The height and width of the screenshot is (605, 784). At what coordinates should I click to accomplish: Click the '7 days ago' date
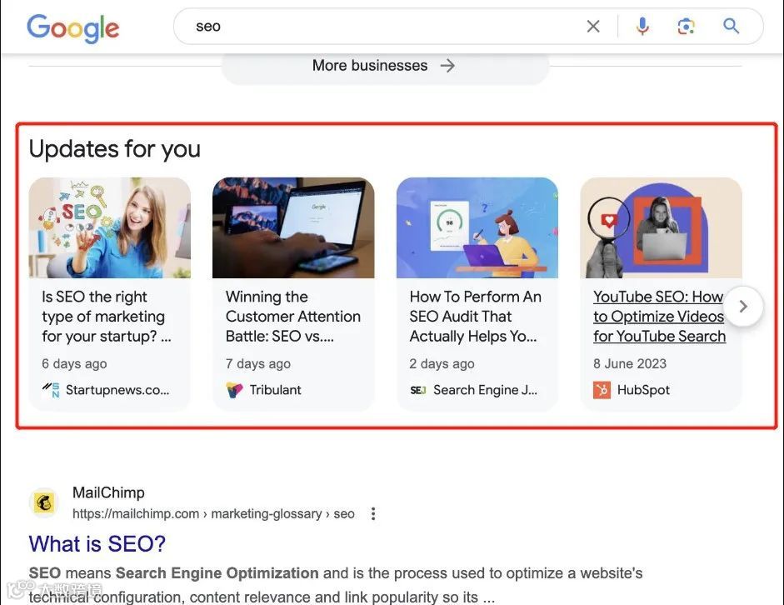click(x=258, y=363)
